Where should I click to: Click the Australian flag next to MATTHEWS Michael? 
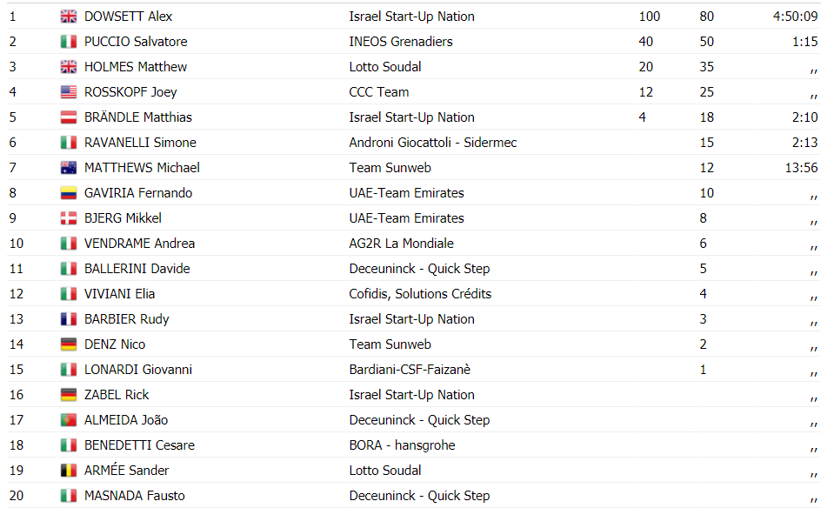point(69,168)
